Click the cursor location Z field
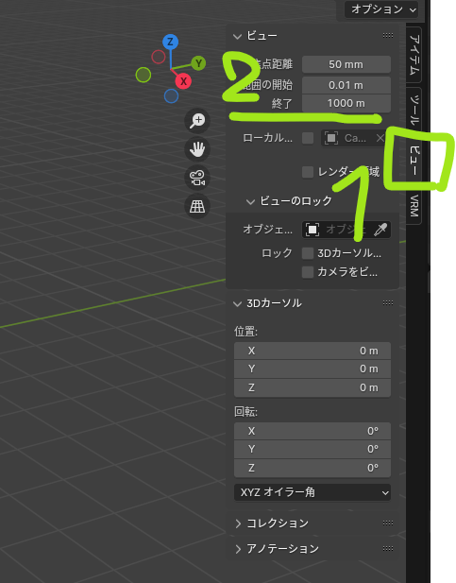This screenshot has height=583, width=456. tap(312, 387)
